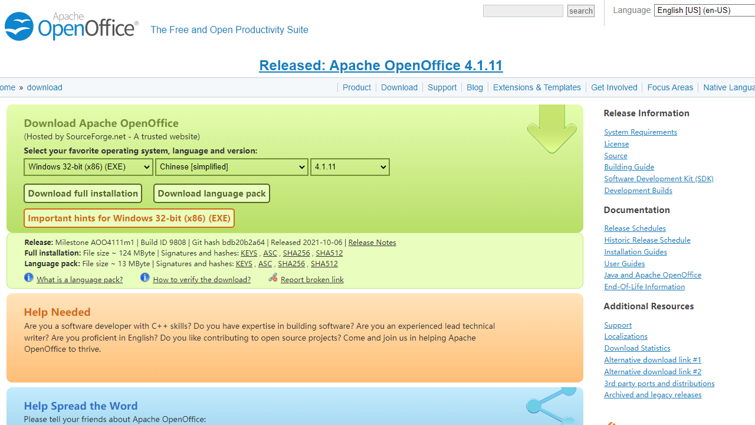Open Java and Apache OpenOffice link

click(653, 275)
